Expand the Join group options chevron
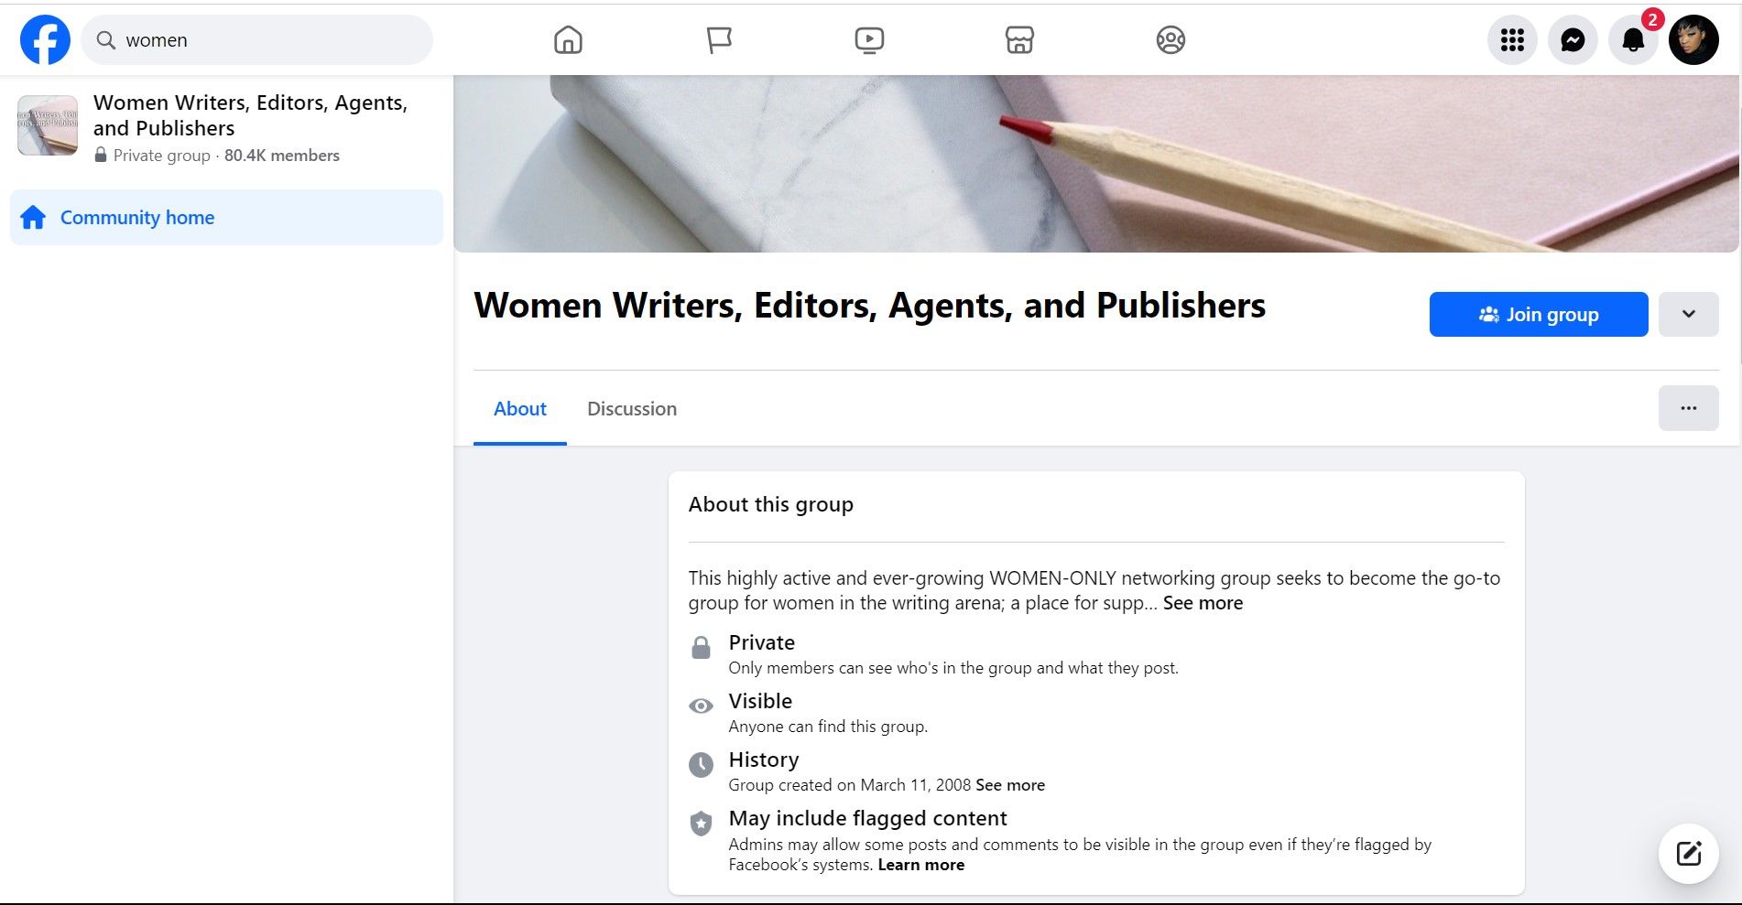This screenshot has width=1742, height=905. pyautogui.click(x=1688, y=314)
